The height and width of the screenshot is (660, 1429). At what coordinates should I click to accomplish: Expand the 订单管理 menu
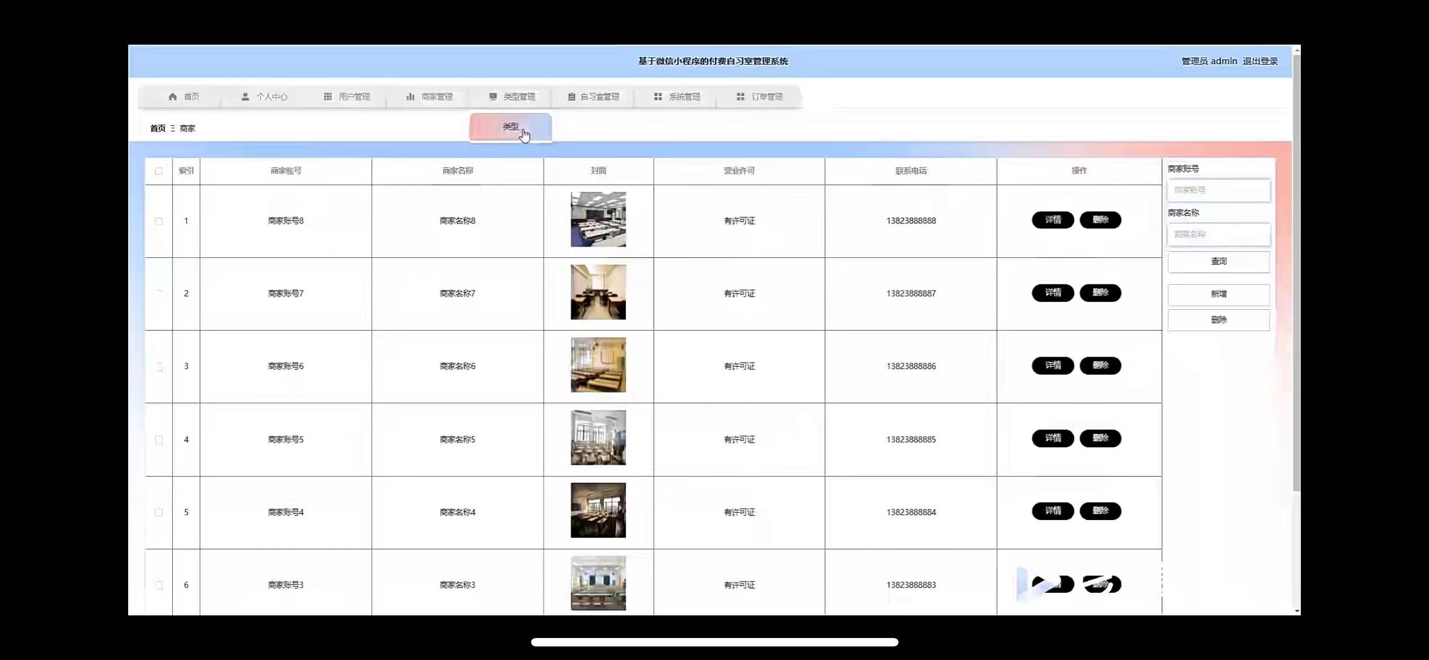766,96
